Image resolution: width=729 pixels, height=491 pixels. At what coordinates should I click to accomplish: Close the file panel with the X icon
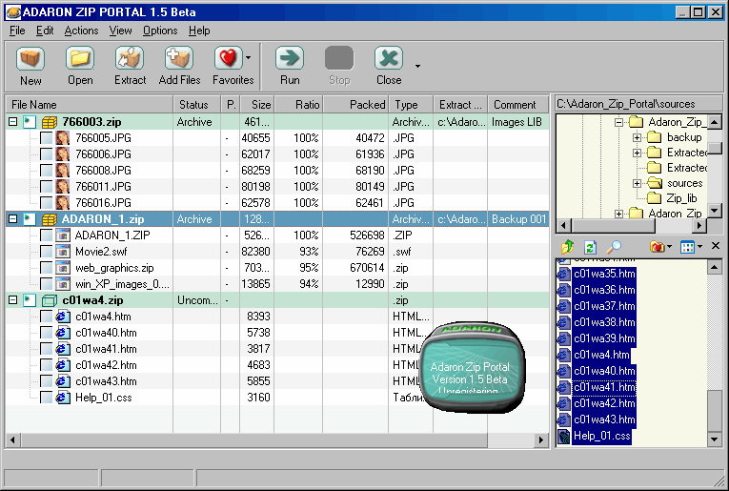[716, 246]
